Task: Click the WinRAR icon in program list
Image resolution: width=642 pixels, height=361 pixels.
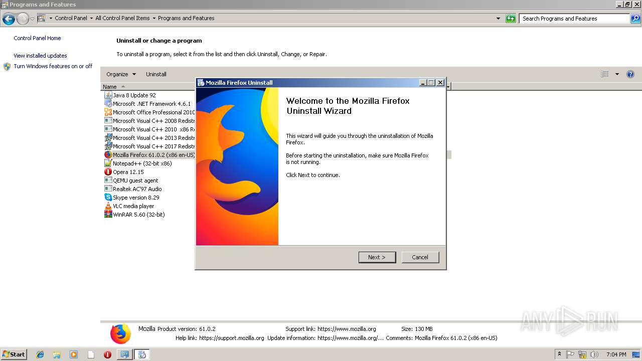Action: tap(108, 215)
